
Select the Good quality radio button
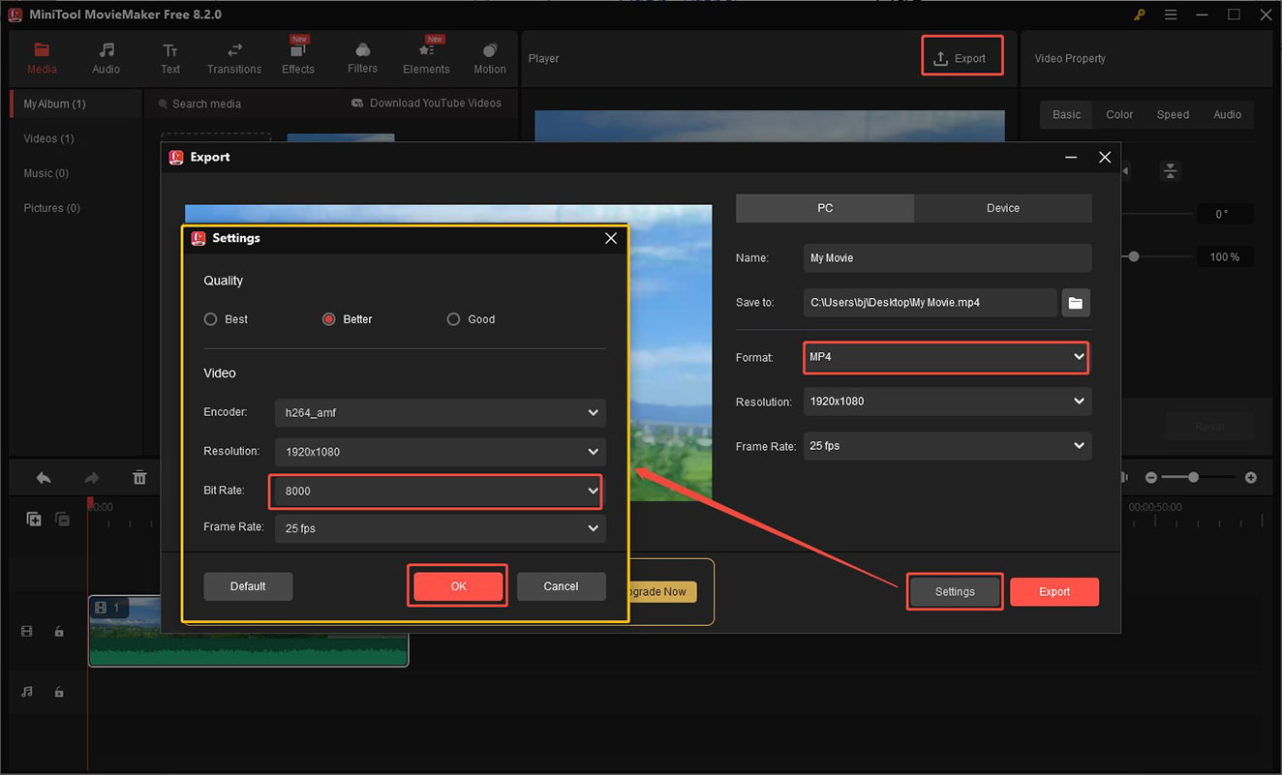tap(453, 319)
